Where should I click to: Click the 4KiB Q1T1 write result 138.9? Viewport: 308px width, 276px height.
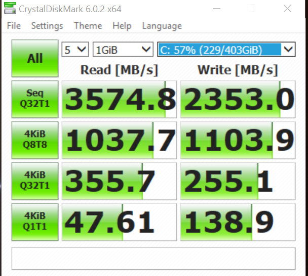(x=238, y=222)
